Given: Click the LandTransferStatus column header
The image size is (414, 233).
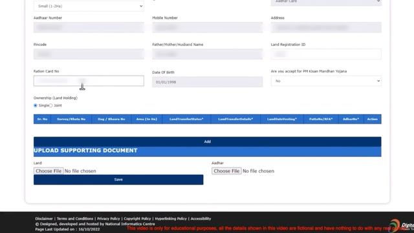Looking at the screenshot, I should [186, 119].
